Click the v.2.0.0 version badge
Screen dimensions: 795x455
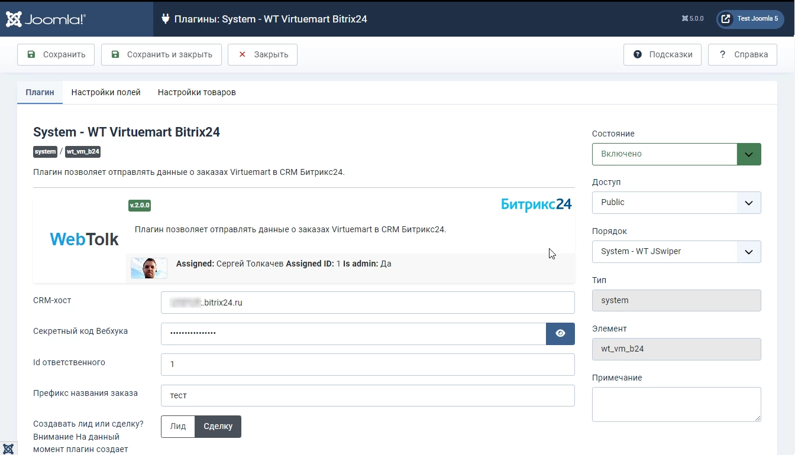point(140,206)
